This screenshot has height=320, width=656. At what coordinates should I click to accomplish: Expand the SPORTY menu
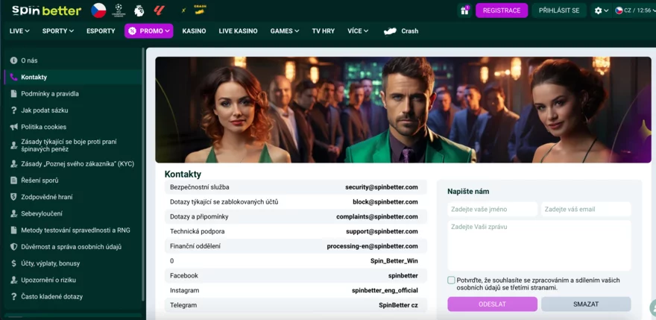pyautogui.click(x=58, y=31)
